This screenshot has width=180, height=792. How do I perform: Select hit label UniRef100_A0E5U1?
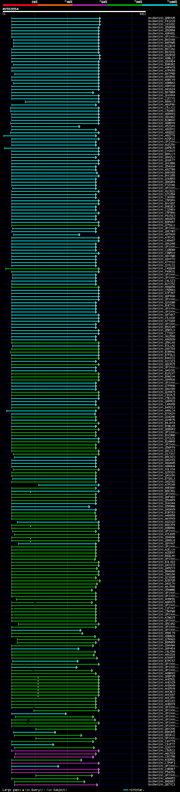tap(161, 679)
